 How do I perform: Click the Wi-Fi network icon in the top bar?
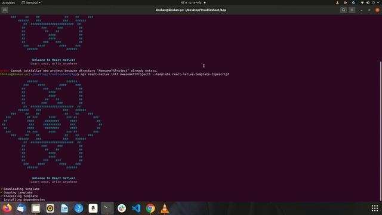tap(362, 2)
